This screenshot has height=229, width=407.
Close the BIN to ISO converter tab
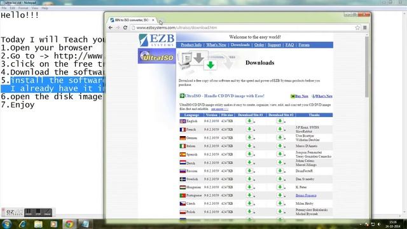[153, 20]
